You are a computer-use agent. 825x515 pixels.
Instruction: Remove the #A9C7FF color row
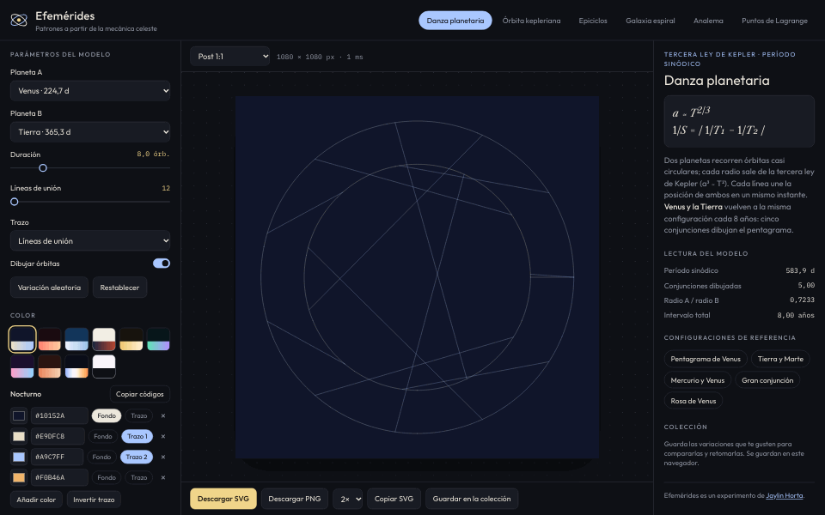[163, 457]
